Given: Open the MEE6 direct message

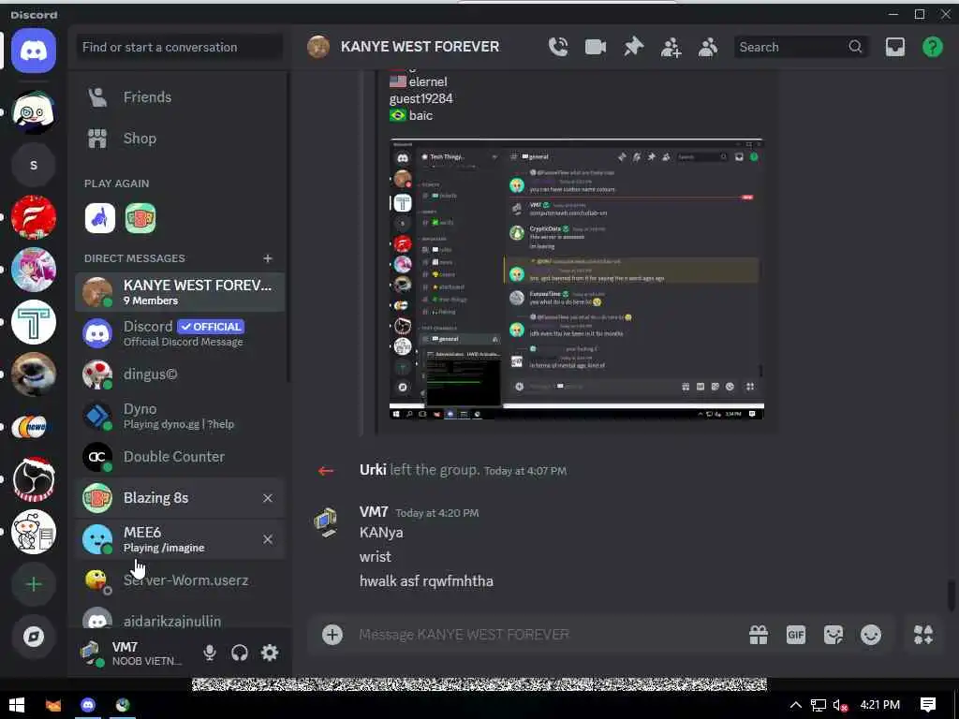Looking at the screenshot, I should (181, 539).
